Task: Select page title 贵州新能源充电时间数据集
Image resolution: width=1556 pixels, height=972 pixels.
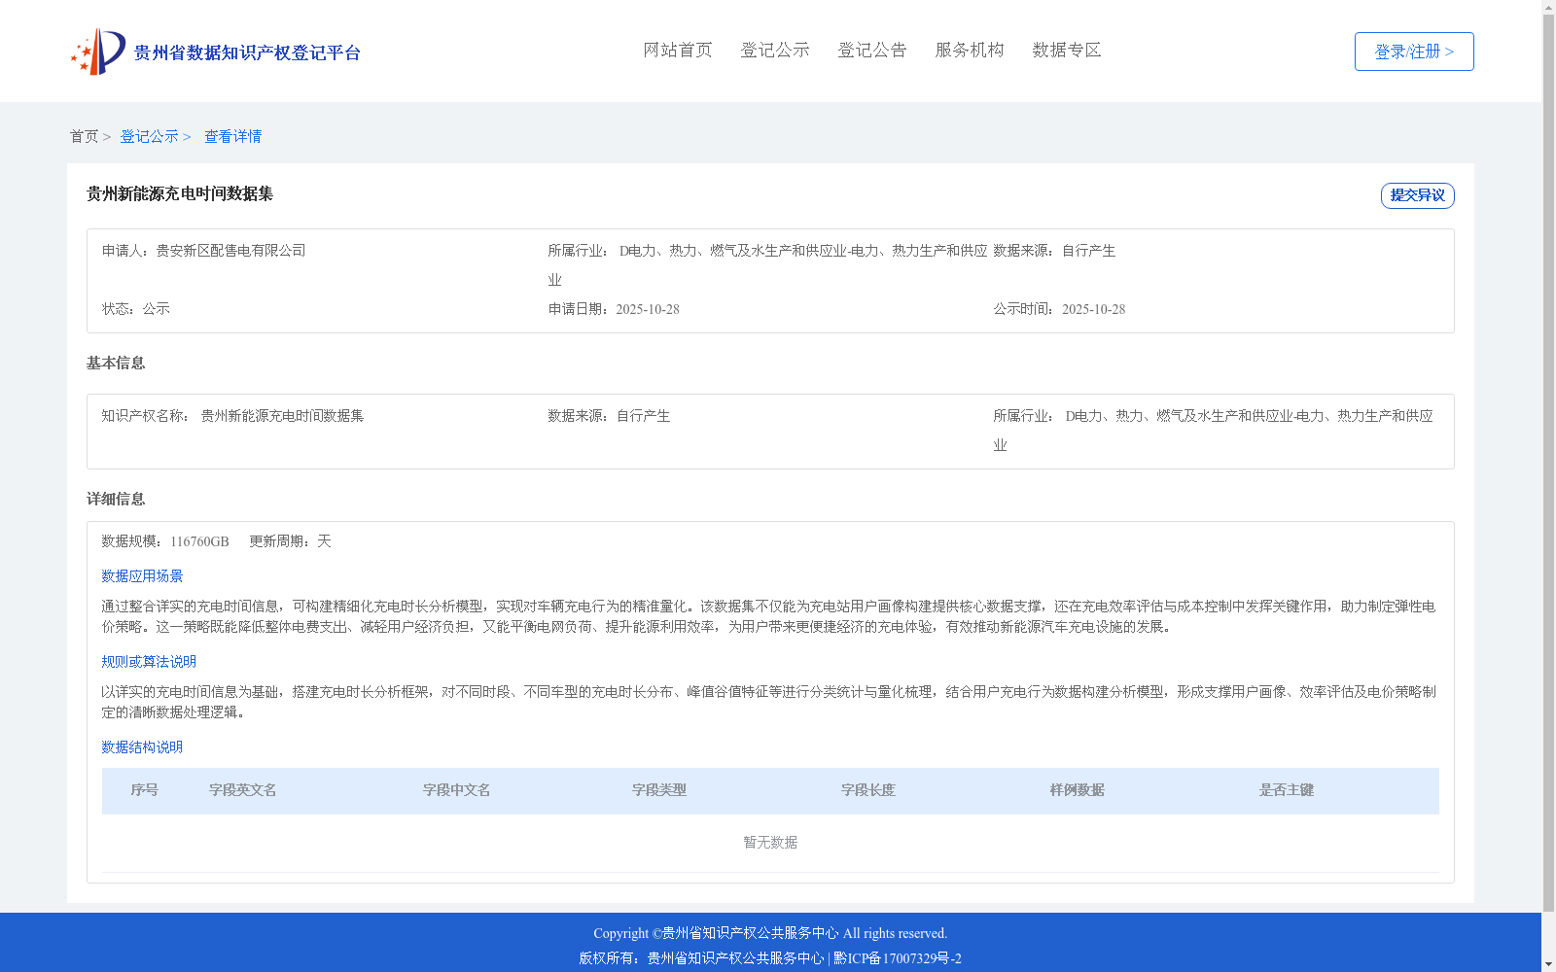Action: 180,194
